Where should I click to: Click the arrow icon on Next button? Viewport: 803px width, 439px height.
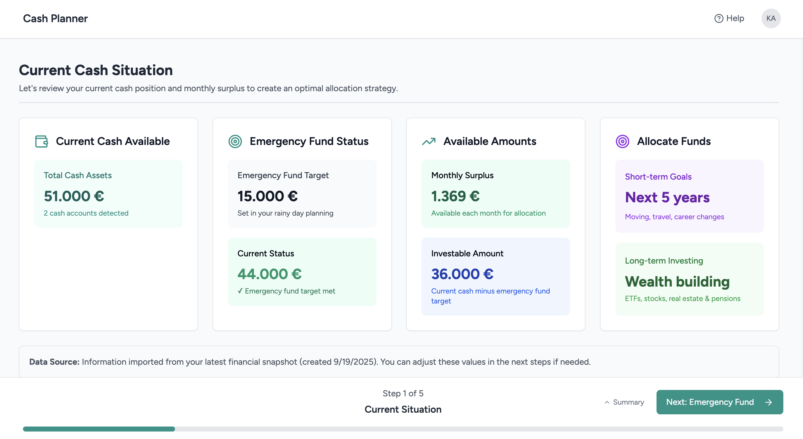coord(768,402)
